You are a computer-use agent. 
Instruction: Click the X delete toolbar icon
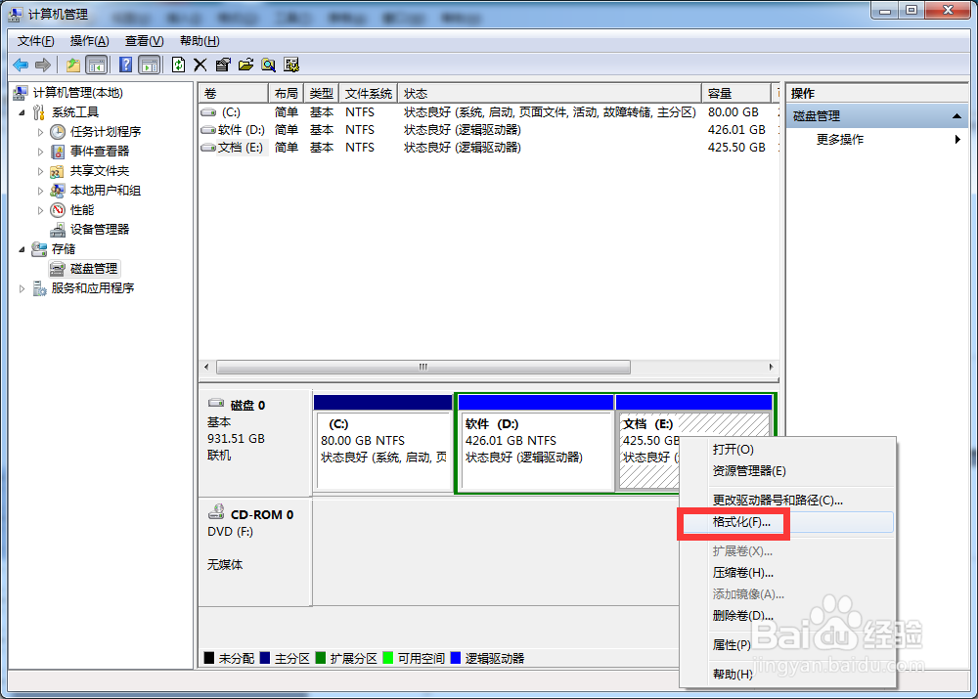[x=200, y=65]
